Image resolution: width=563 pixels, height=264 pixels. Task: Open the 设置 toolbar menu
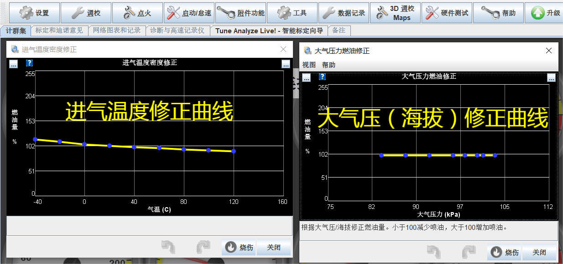[34, 13]
